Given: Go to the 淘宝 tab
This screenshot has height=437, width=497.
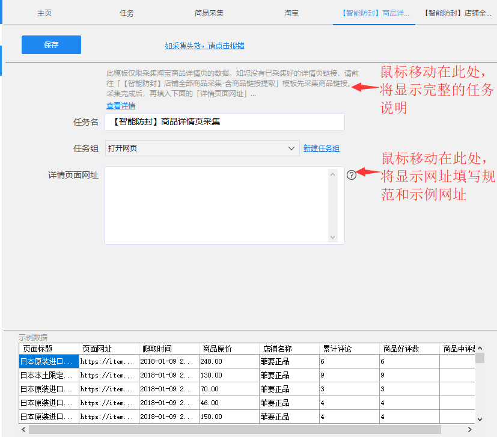Looking at the screenshot, I should pyautogui.click(x=291, y=13).
